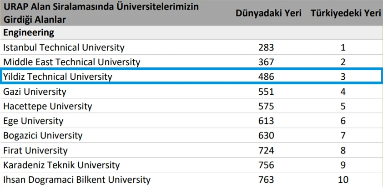This screenshot has height=190, width=383.
Task: Select the Middle East Technical University cell
Action: [72, 62]
